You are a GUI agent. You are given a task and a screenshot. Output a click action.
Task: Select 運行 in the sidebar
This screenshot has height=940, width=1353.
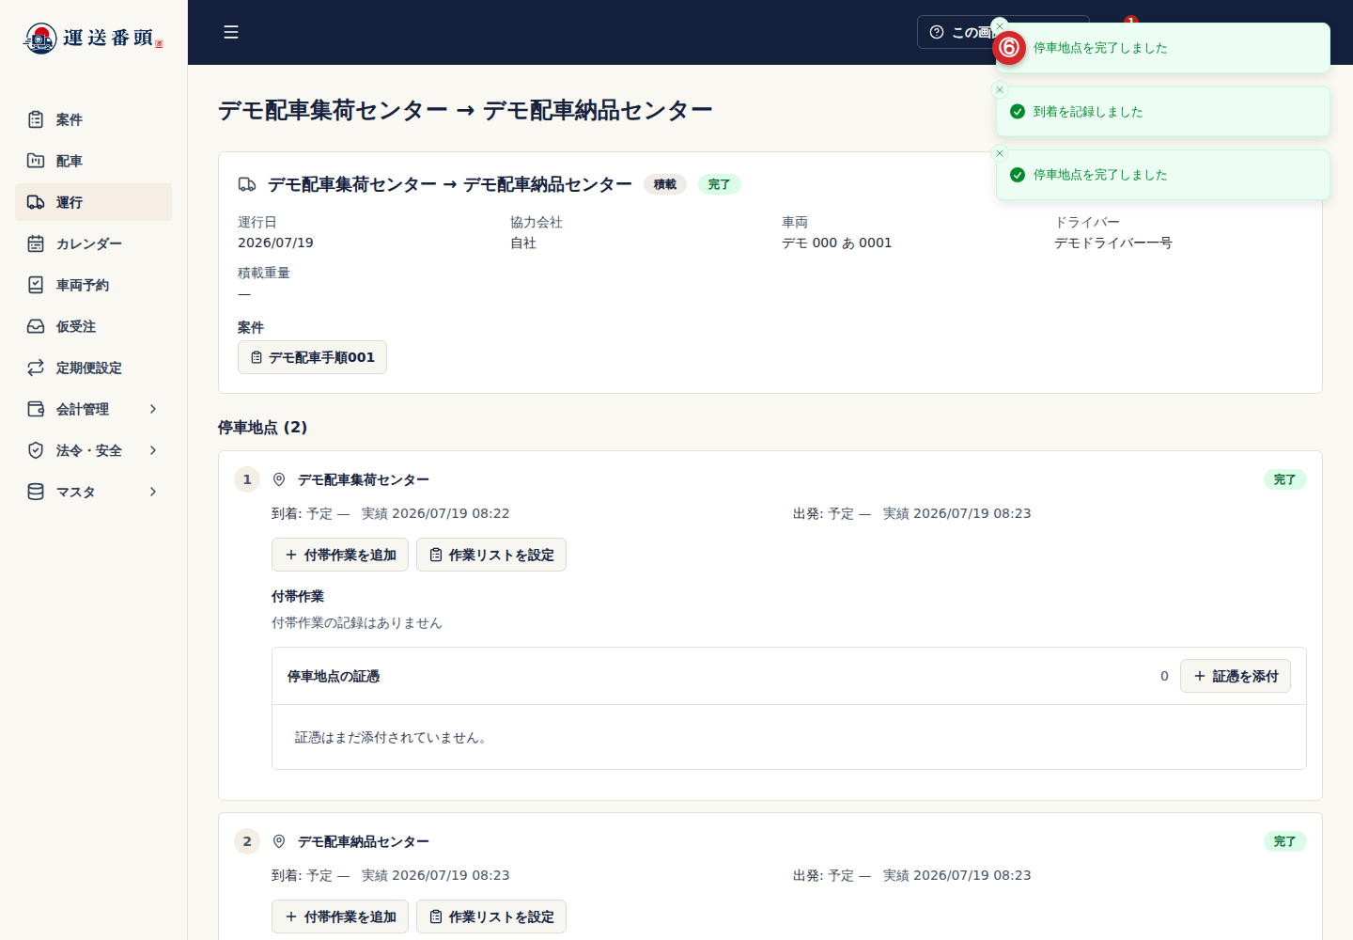(93, 202)
